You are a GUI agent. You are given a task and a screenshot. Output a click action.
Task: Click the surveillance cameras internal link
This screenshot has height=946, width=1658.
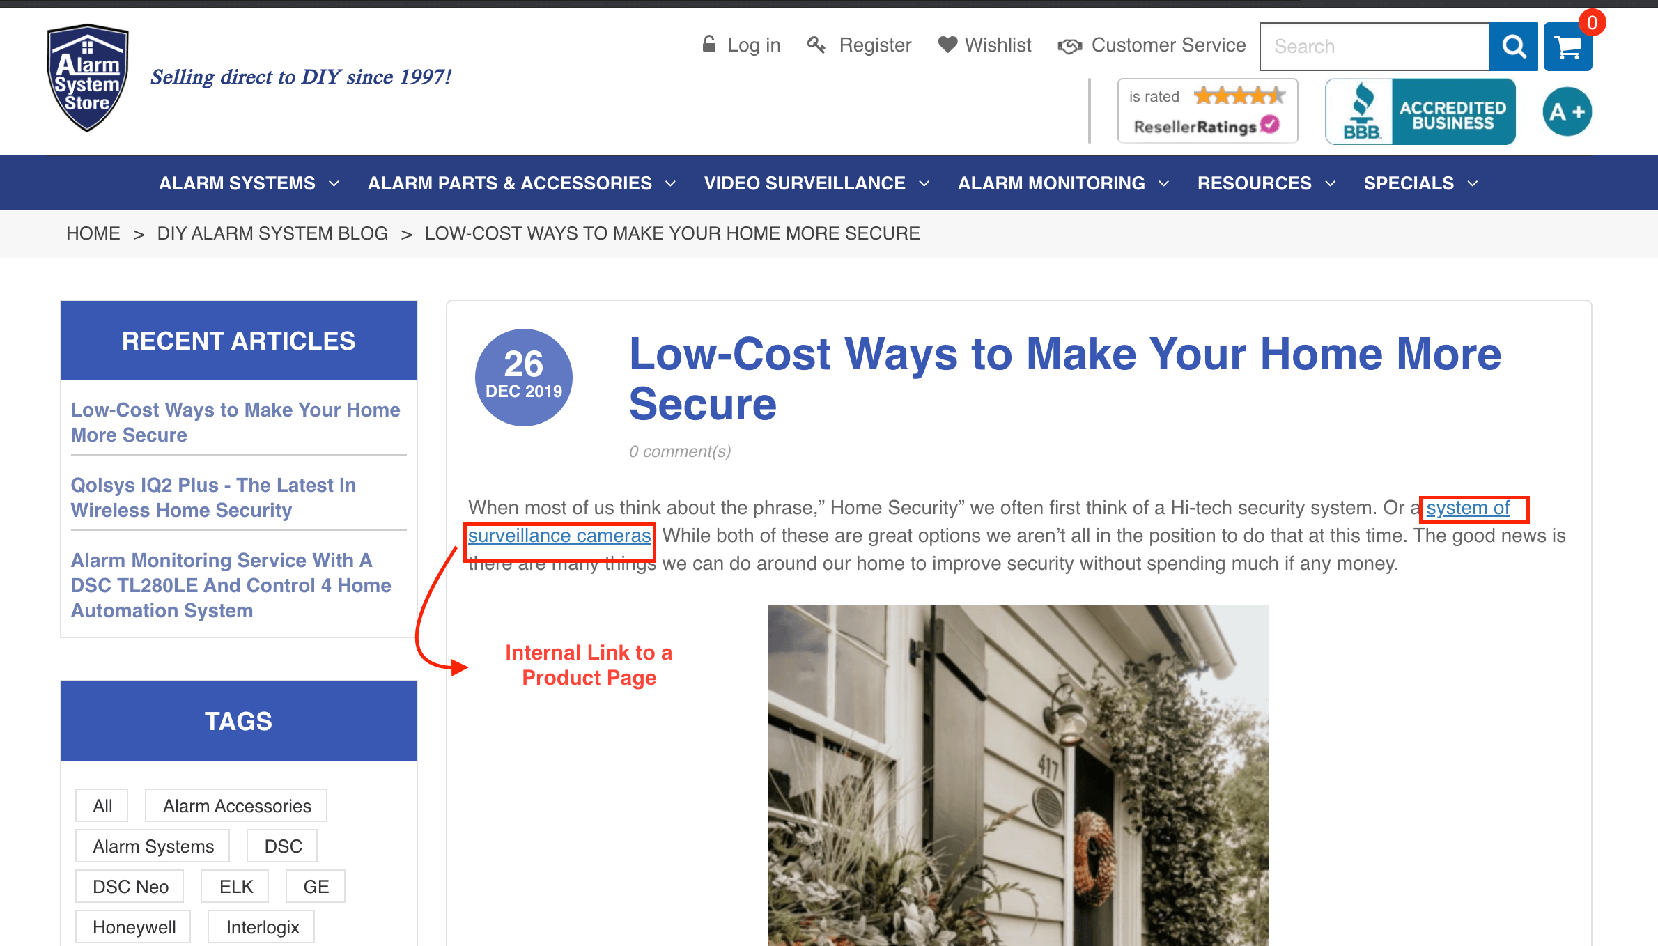pyautogui.click(x=559, y=536)
